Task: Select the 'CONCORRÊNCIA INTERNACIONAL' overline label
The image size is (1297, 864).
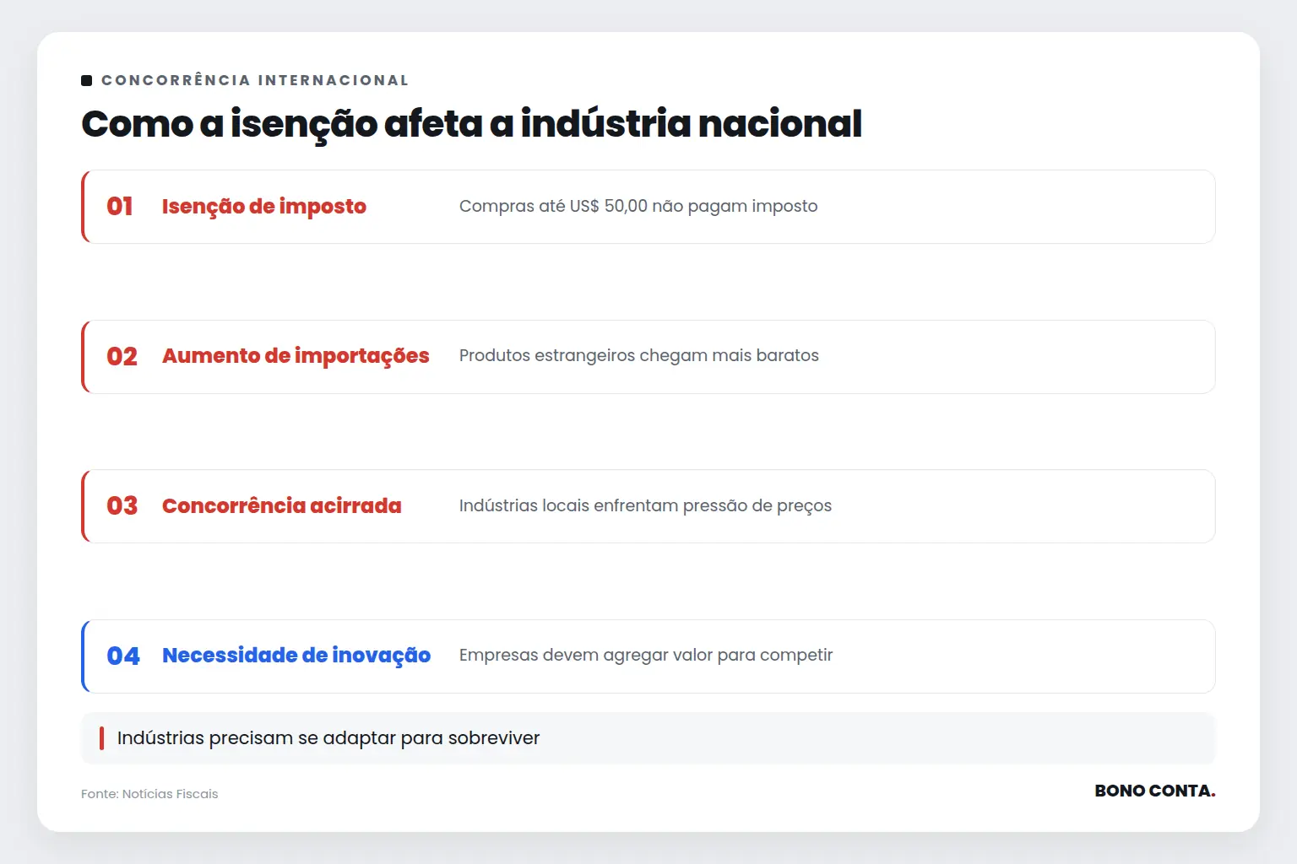Action: tap(255, 80)
